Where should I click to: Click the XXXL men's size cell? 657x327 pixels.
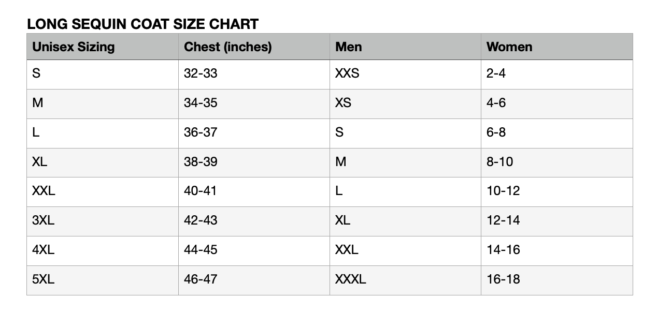[x=350, y=279]
